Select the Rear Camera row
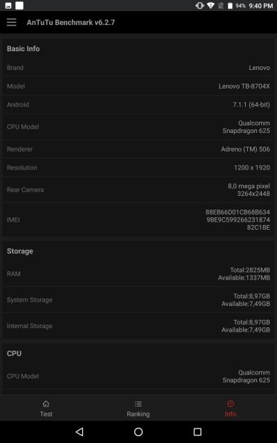The width and height of the screenshot is (277, 443). (x=138, y=190)
